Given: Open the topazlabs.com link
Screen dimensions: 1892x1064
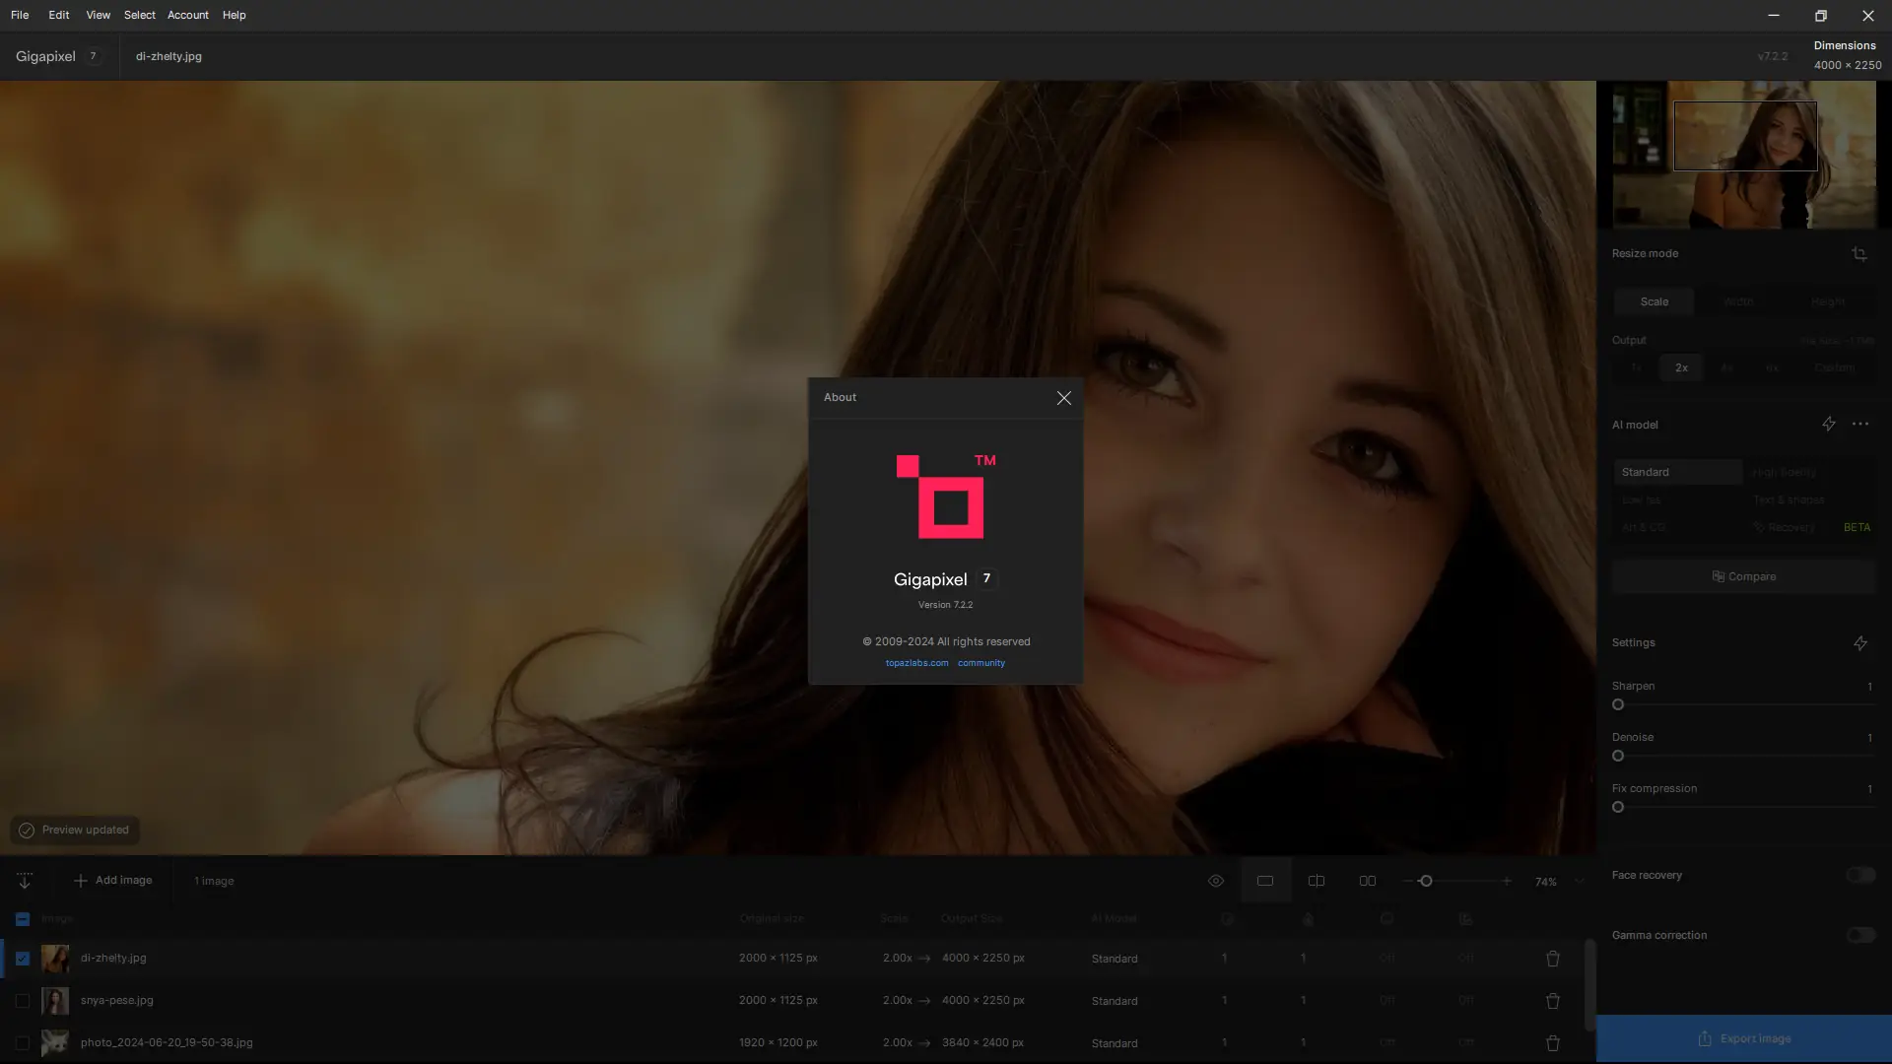Looking at the screenshot, I should [x=916, y=663].
